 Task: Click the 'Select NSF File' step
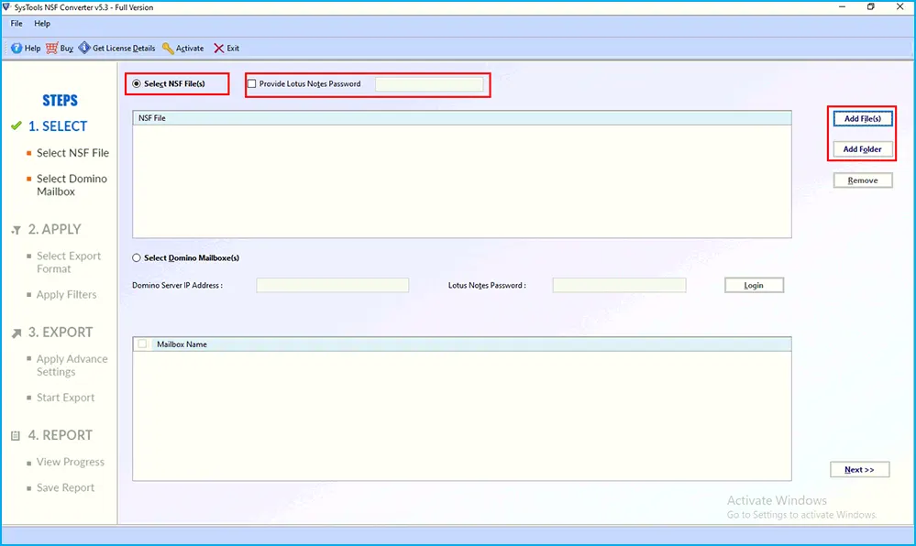tap(72, 153)
